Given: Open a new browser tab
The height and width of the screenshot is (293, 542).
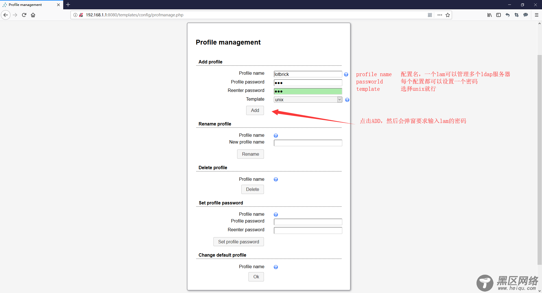Looking at the screenshot, I should 68,5.
